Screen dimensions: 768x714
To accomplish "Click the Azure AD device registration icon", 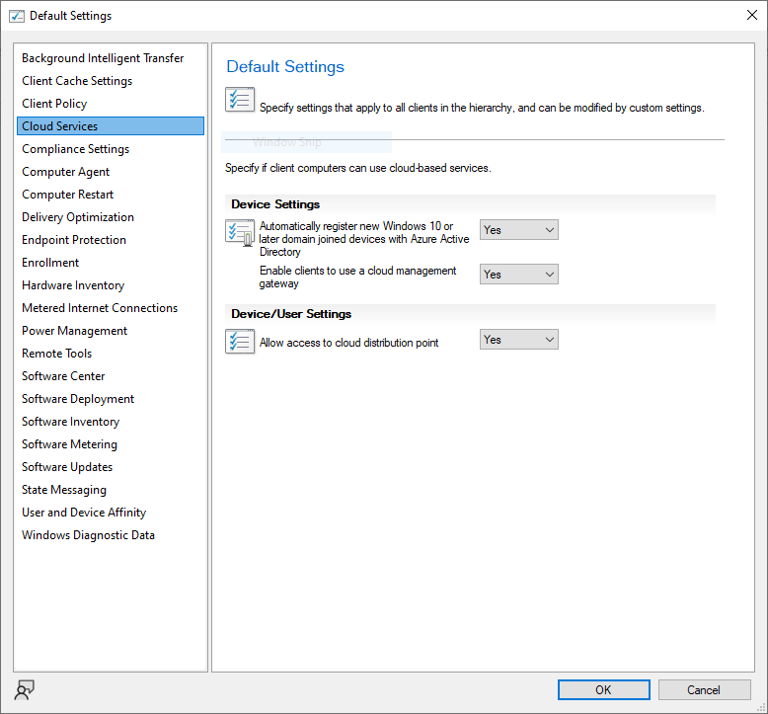I will (240, 233).
